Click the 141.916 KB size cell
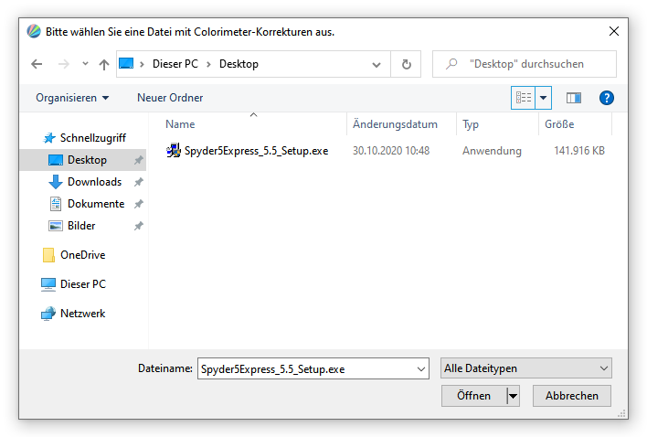The image size is (647, 437). point(579,151)
